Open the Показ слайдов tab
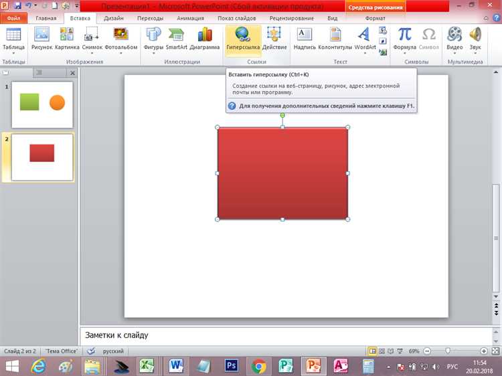The image size is (502, 376). click(x=237, y=18)
